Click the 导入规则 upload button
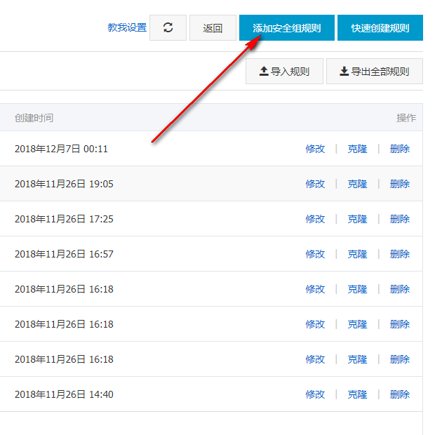This screenshot has width=435, height=435. 284,72
